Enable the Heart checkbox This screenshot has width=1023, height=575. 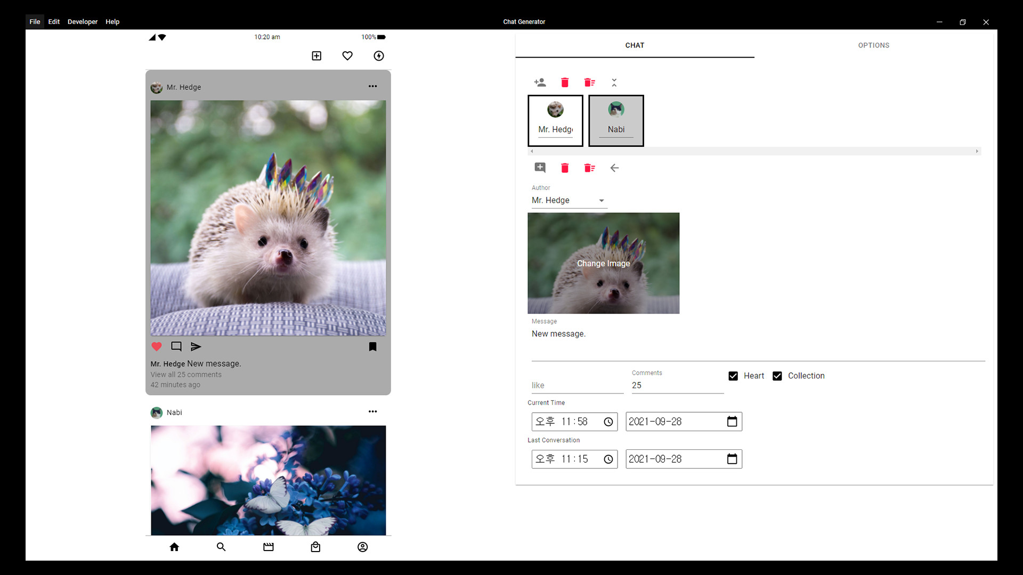pyautogui.click(x=733, y=376)
